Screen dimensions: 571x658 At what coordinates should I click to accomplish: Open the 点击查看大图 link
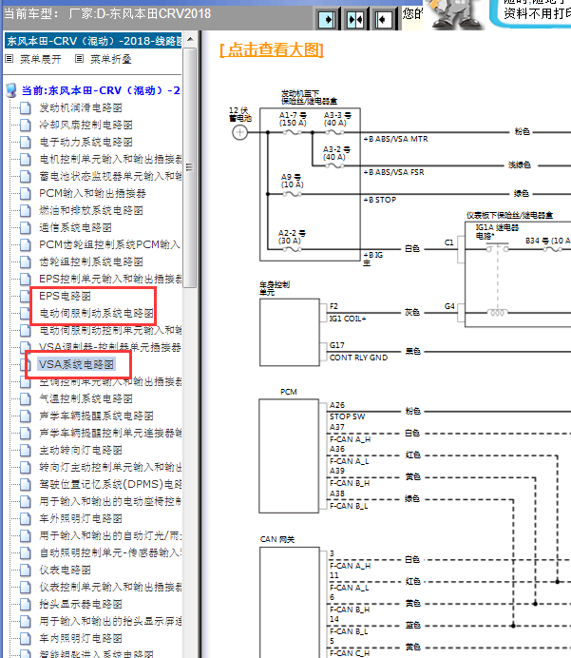pyautogui.click(x=272, y=50)
